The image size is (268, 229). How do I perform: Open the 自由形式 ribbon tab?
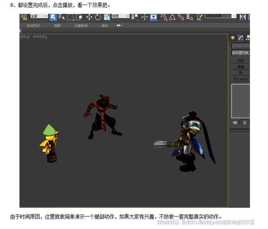click(33, 26)
